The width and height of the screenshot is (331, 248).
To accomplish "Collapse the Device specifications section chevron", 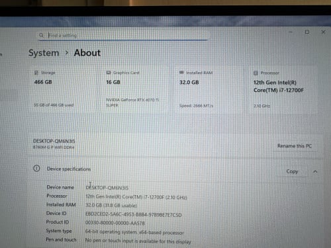I will coord(315,171).
